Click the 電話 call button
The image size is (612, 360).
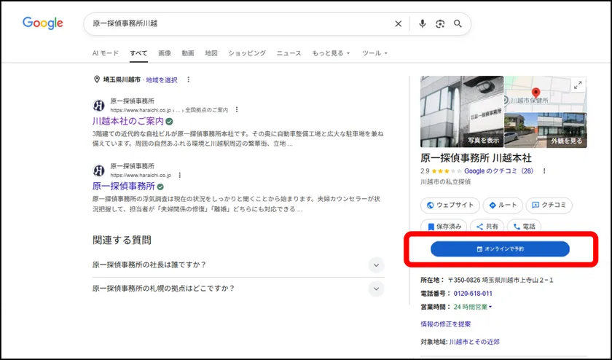coord(524,226)
